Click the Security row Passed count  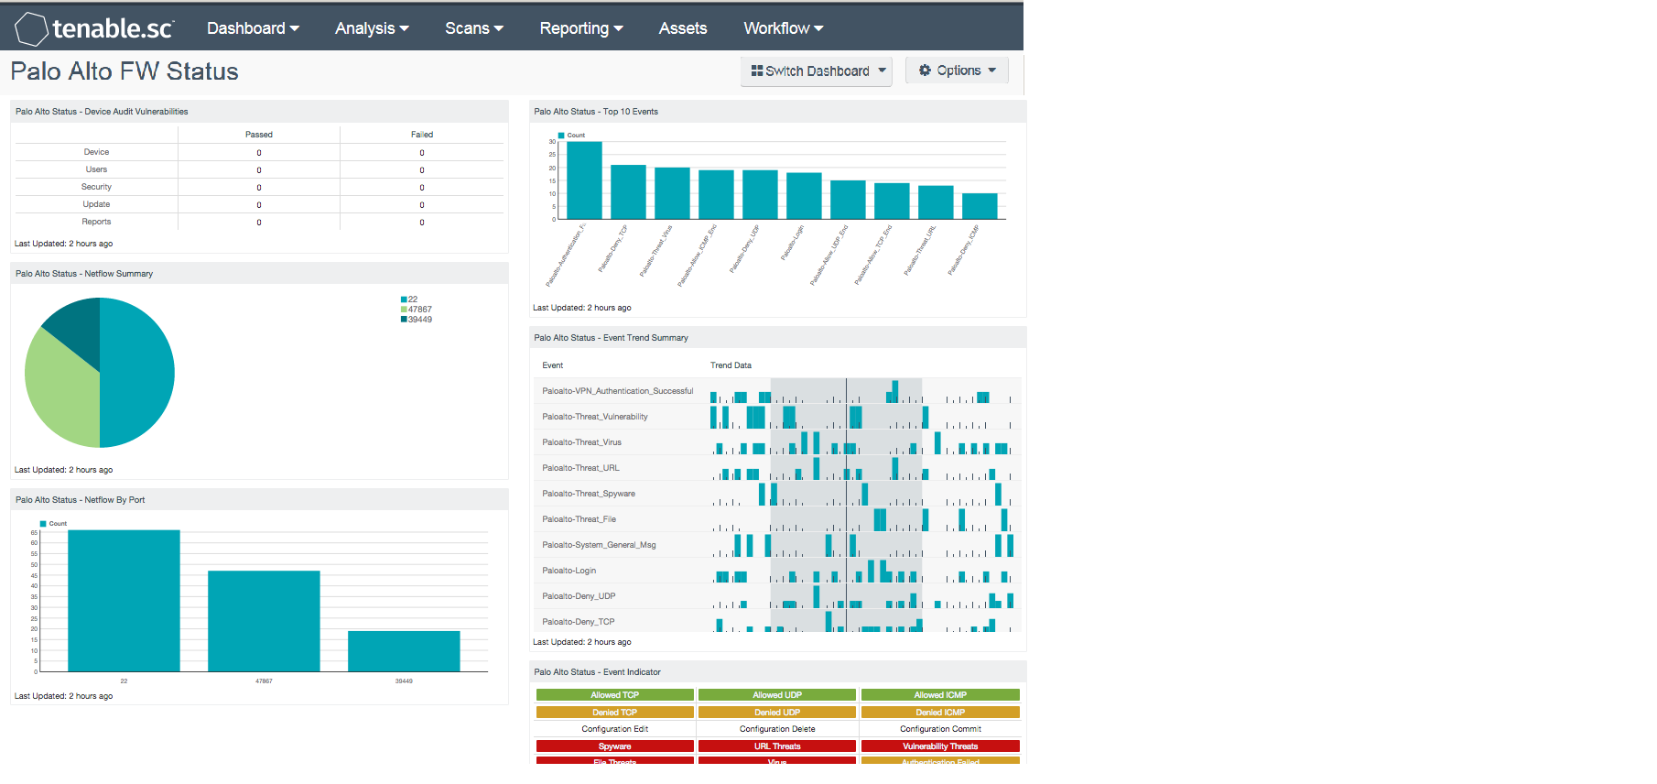[259, 188]
